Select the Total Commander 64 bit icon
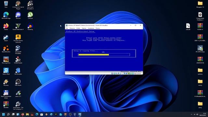 tap(6, 94)
